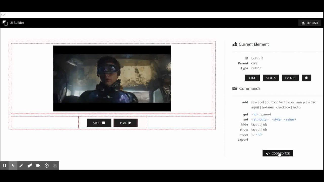The image size is (324, 182).
Task: Click the upload arrow icon
Action: 303,23
